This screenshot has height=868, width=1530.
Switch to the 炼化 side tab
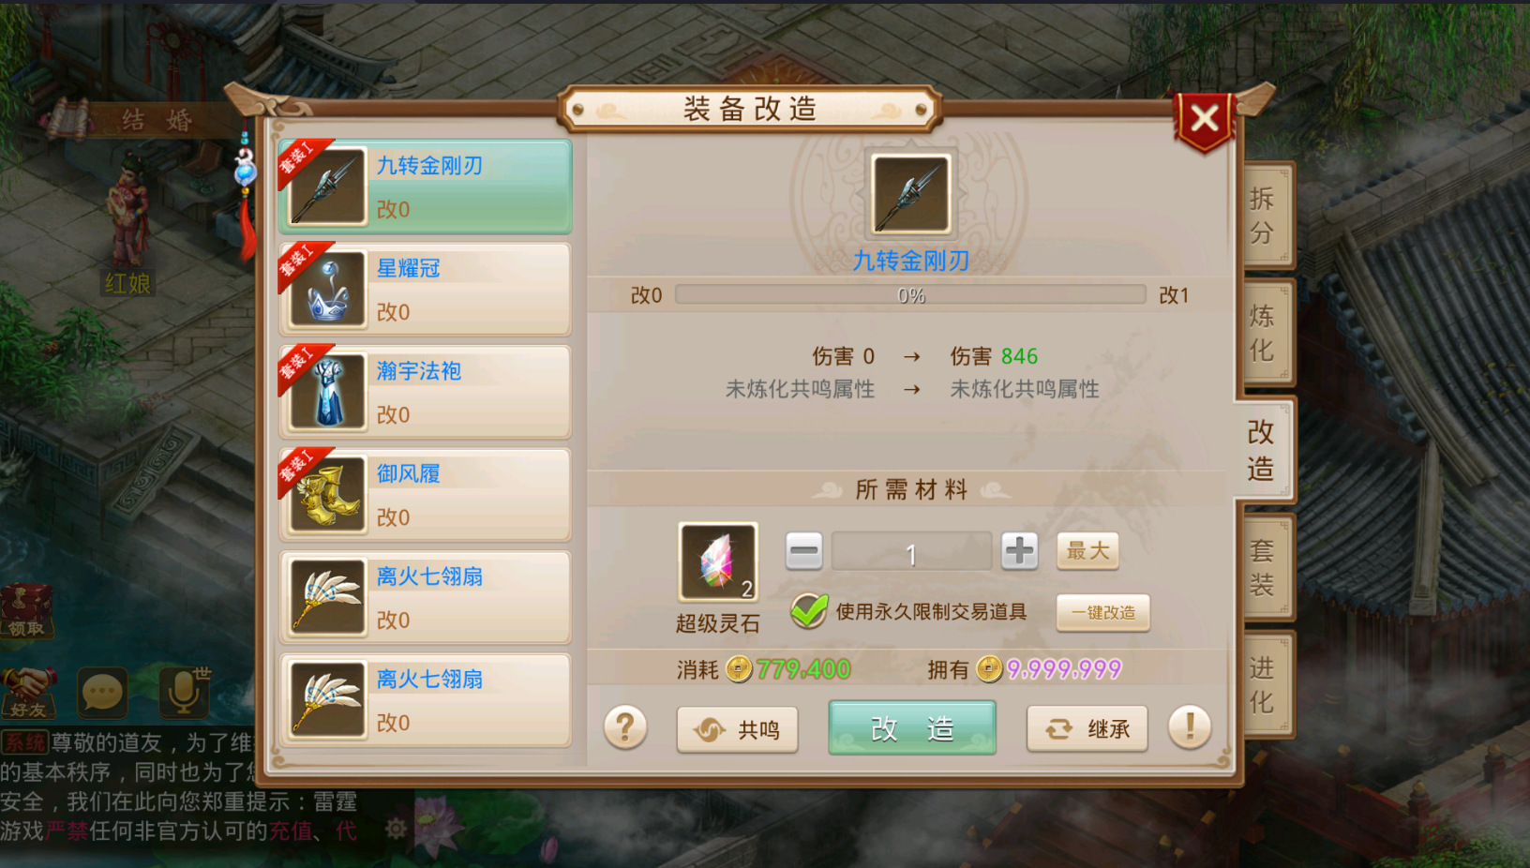[1264, 332]
